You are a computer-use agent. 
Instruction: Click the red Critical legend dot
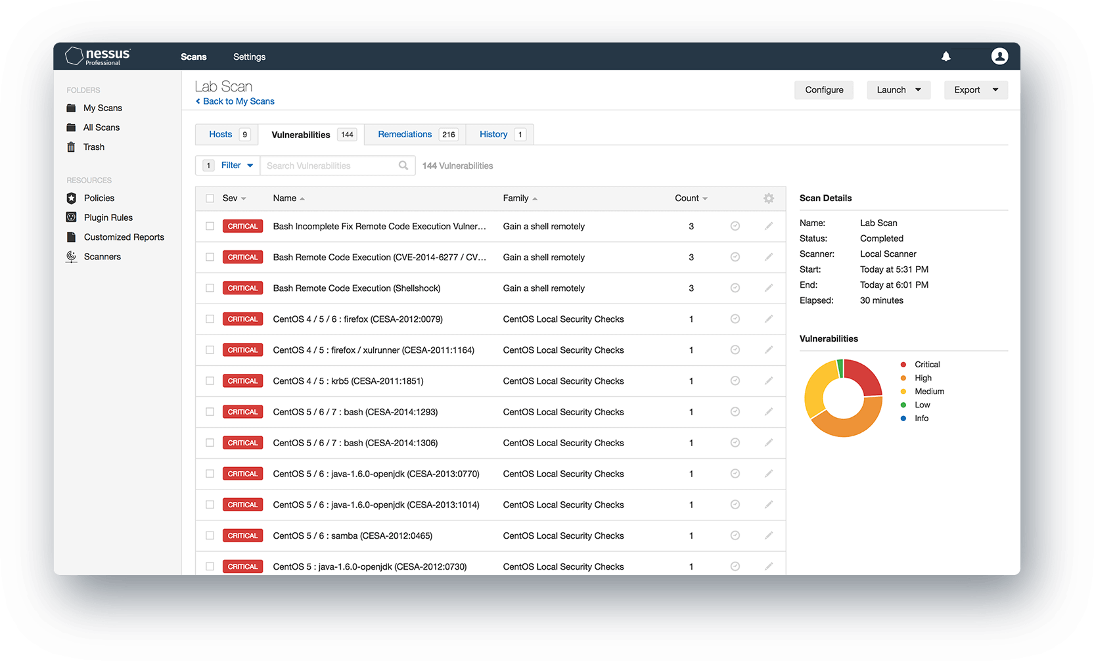point(903,364)
